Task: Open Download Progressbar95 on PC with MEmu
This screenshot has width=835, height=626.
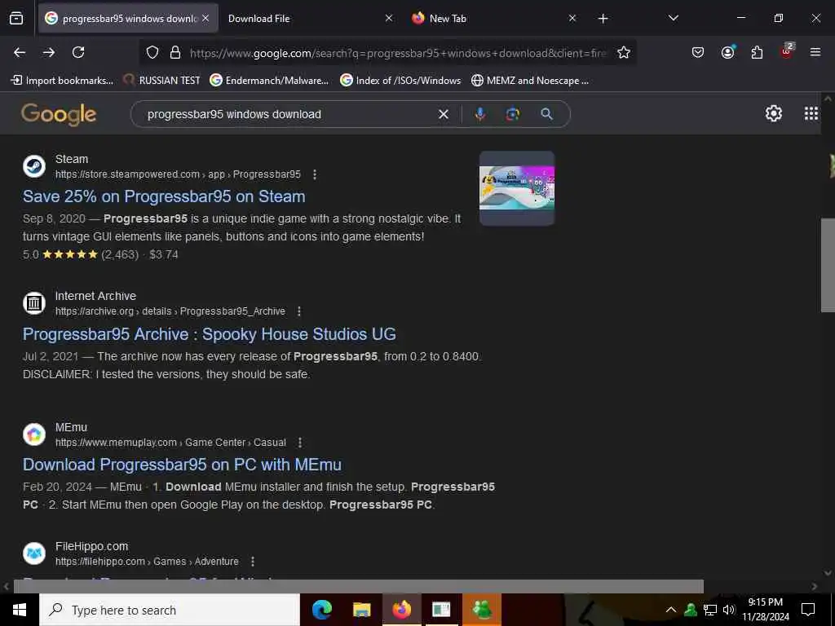Action: 182,465
